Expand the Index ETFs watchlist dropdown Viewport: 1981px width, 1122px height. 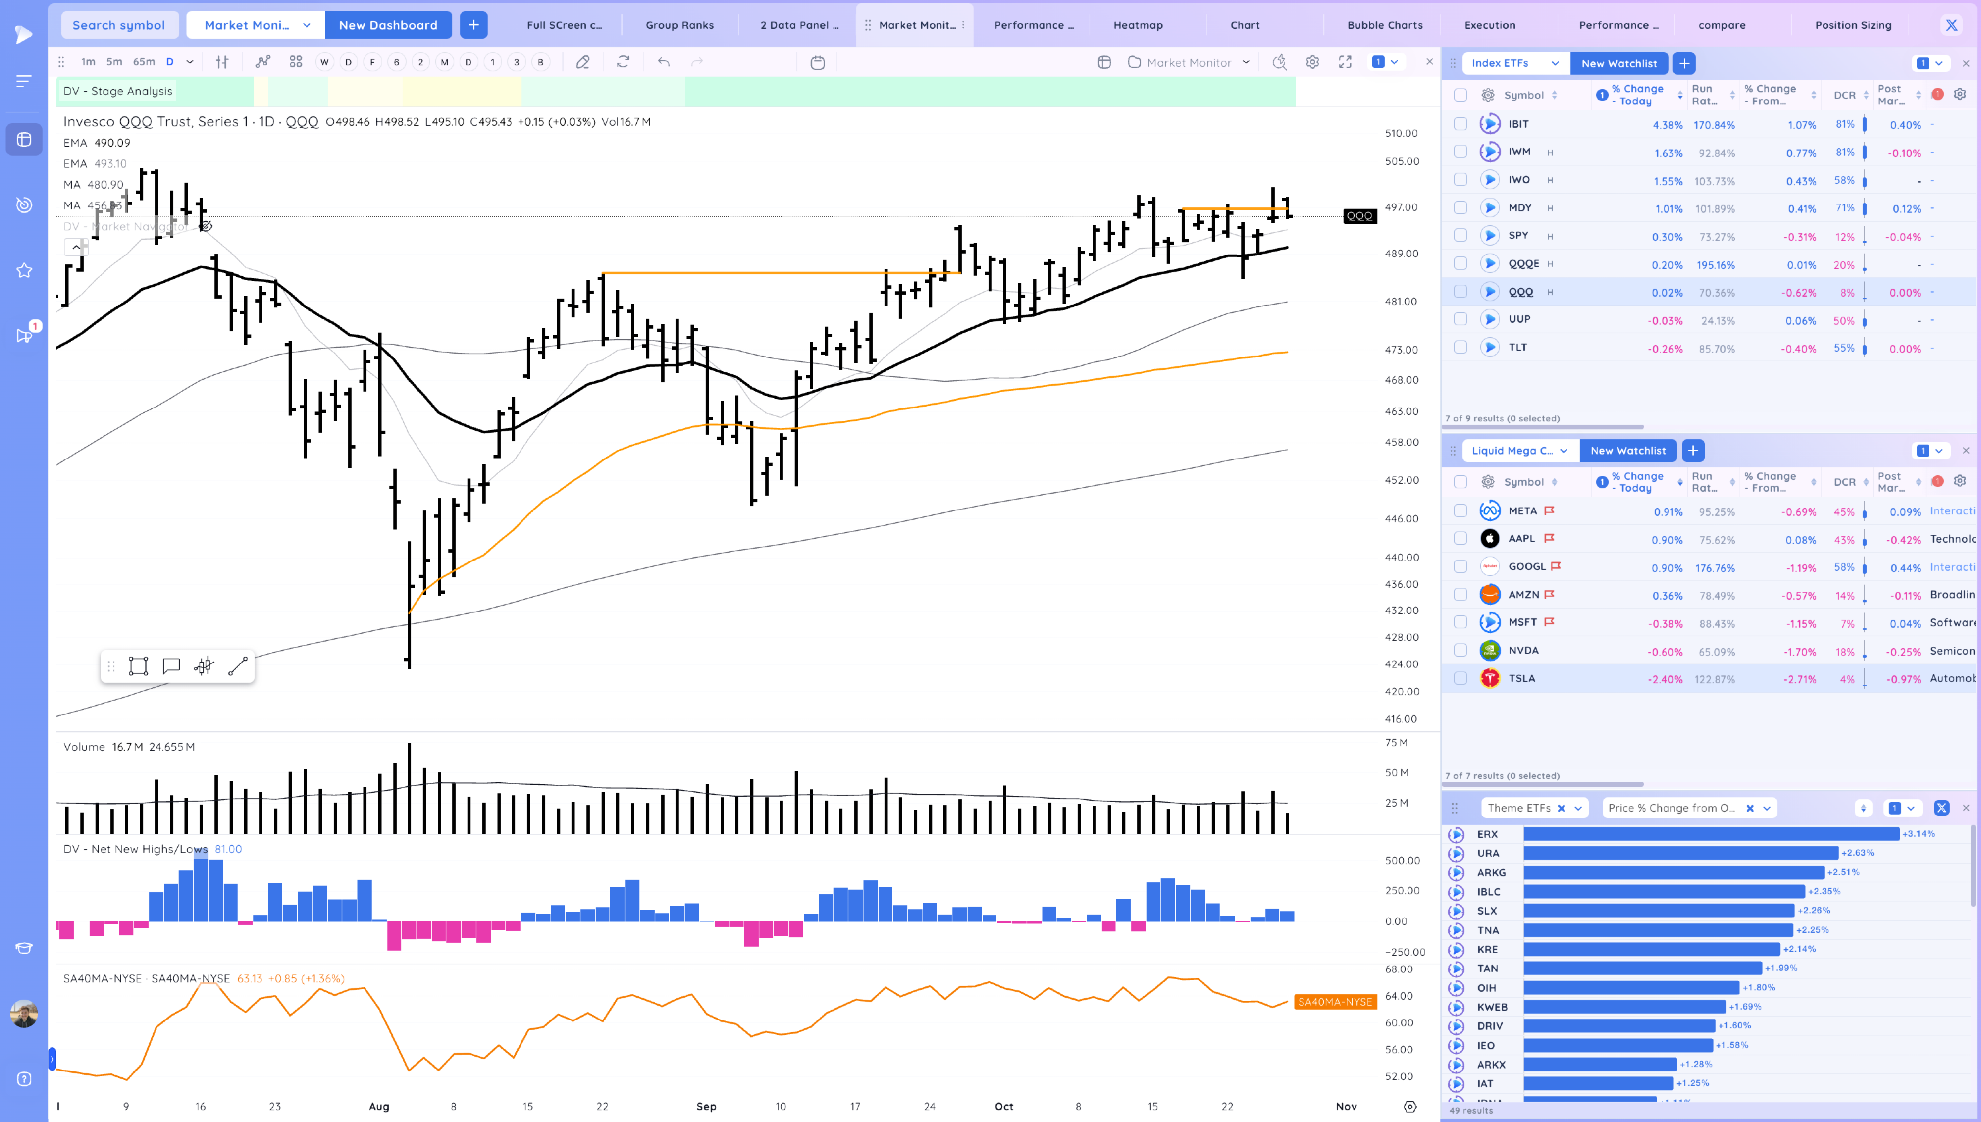[x=1554, y=63]
